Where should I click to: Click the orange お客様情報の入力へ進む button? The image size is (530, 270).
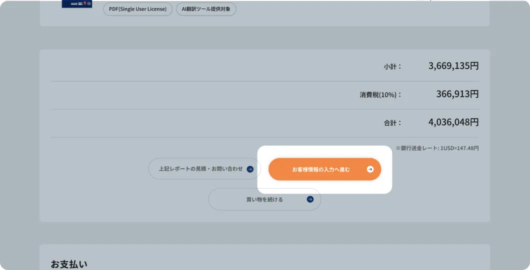[324, 169]
